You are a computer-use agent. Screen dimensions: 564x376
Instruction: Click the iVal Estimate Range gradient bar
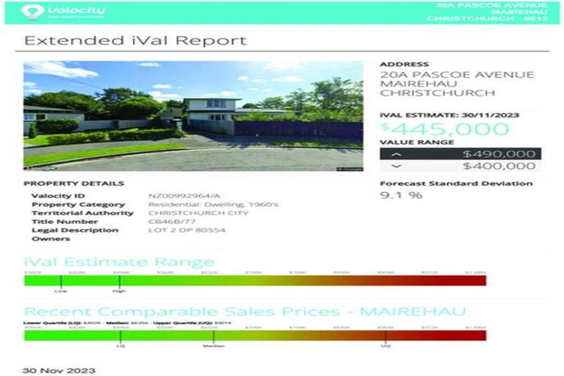coord(255,280)
